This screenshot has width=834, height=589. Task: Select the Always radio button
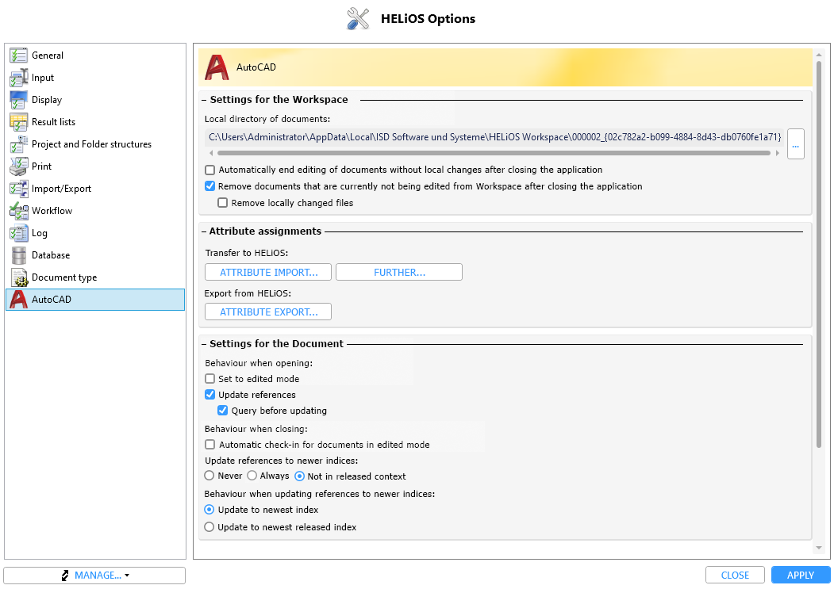click(x=252, y=476)
